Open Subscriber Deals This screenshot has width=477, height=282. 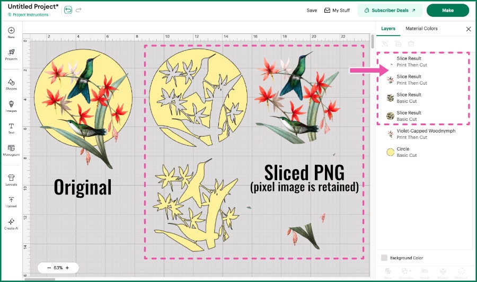point(390,11)
